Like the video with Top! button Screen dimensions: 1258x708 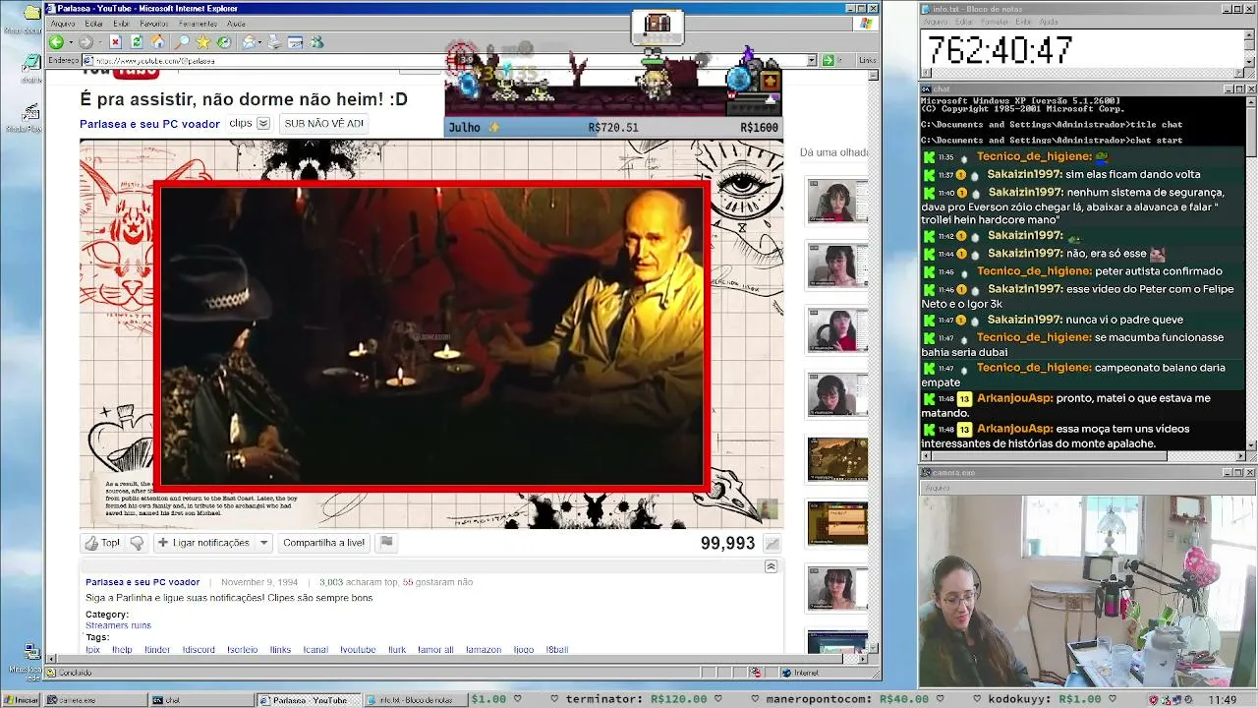click(x=102, y=543)
